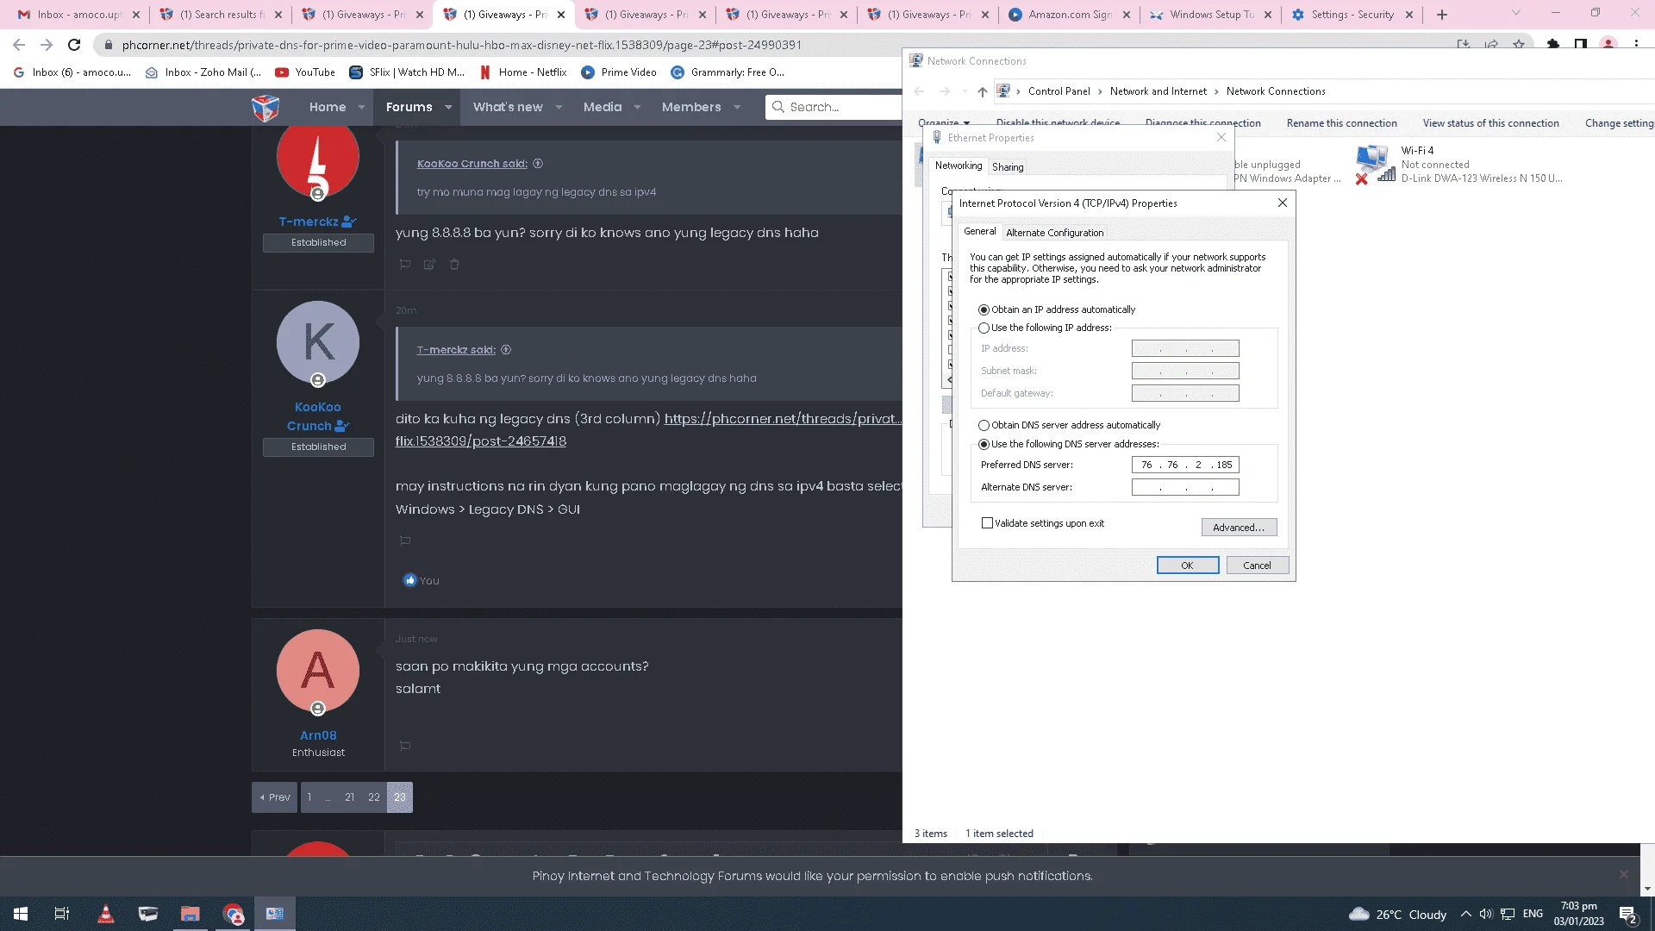
Task: Reload the page with the browser refresh icon
Action: [74, 45]
